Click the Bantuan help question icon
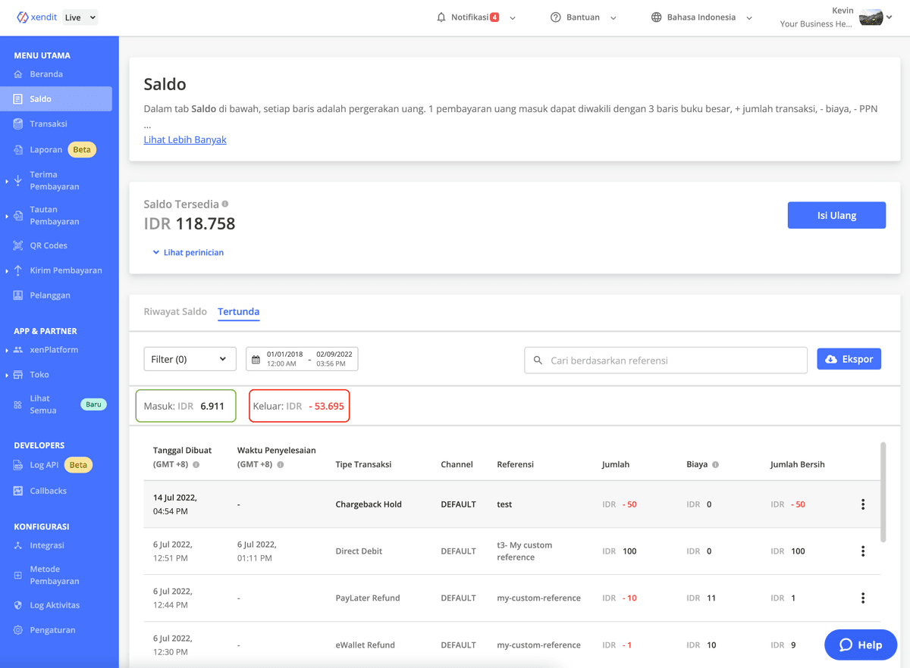Image resolution: width=910 pixels, height=668 pixels. click(x=556, y=17)
